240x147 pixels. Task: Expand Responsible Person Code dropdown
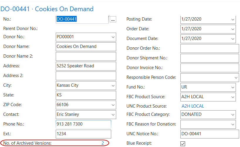point(236,78)
